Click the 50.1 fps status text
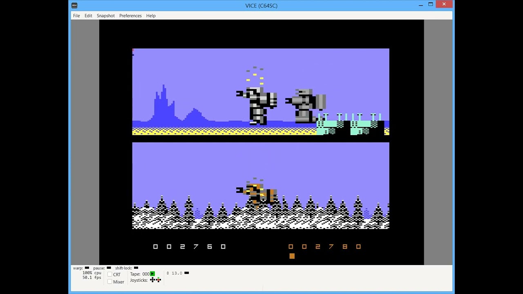This screenshot has width=523, height=294. point(92,278)
